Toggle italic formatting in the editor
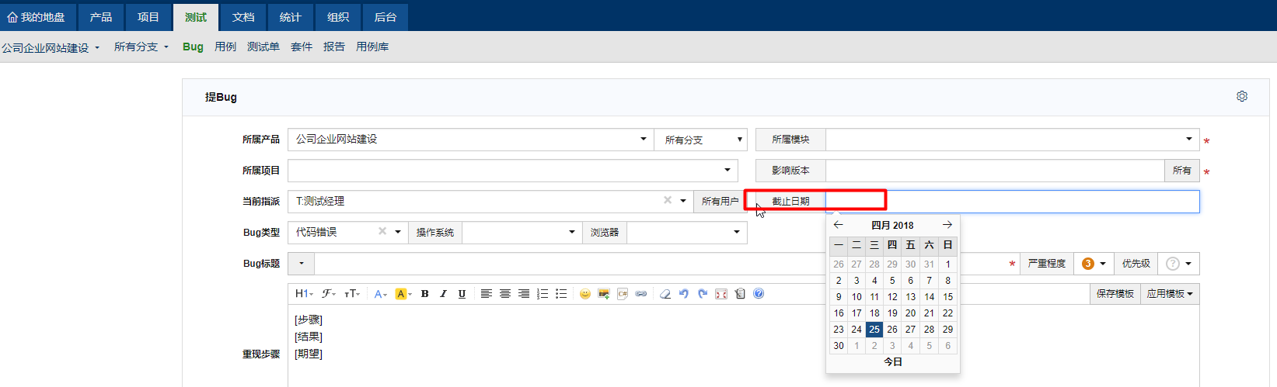The width and height of the screenshot is (1277, 387). pyautogui.click(x=443, y=294)
